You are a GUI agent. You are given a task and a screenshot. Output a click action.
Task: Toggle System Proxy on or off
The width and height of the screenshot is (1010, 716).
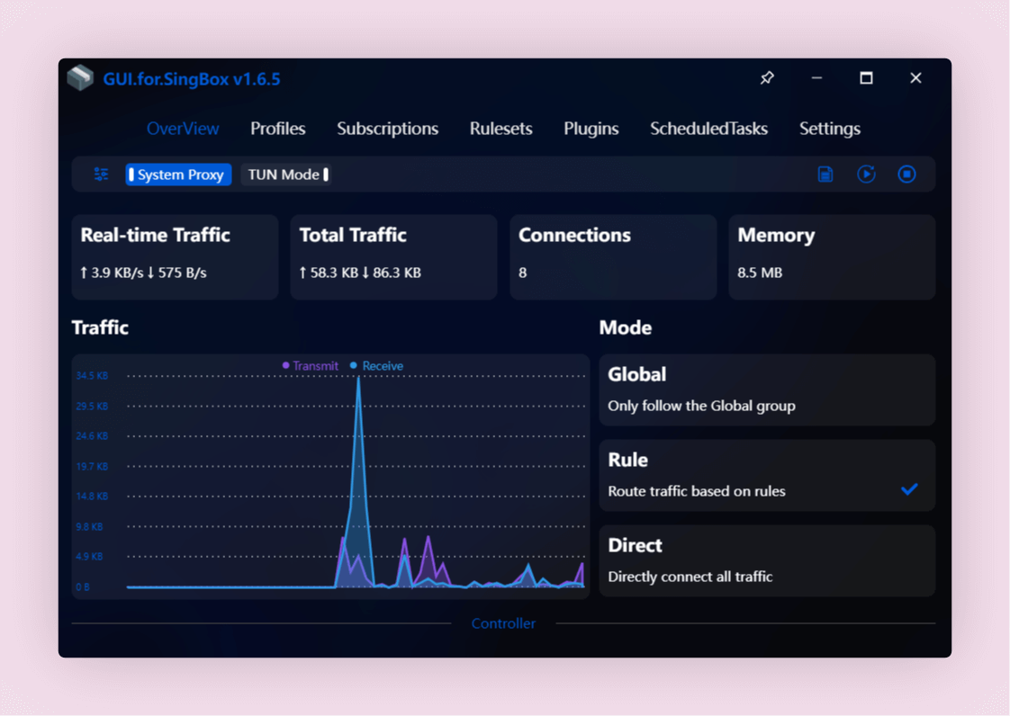[x=178, y=175]
